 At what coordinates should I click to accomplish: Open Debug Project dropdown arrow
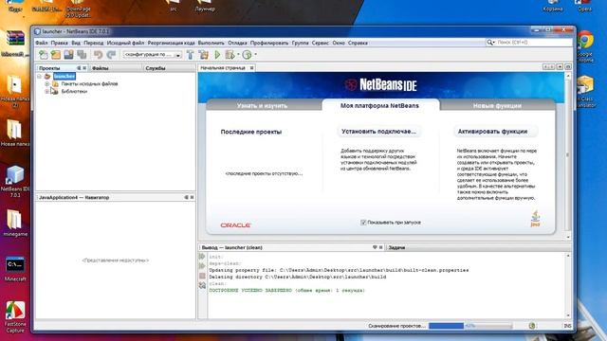(238, 55)
